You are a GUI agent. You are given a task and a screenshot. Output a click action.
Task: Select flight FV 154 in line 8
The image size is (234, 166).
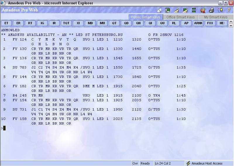point(20,100)
